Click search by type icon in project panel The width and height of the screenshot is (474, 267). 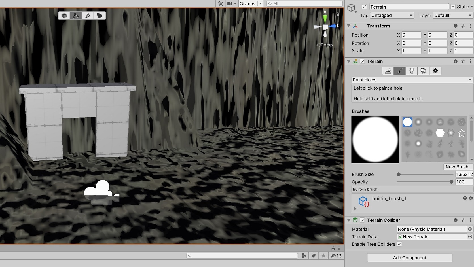pyautogui.click(x=304, y=256)
